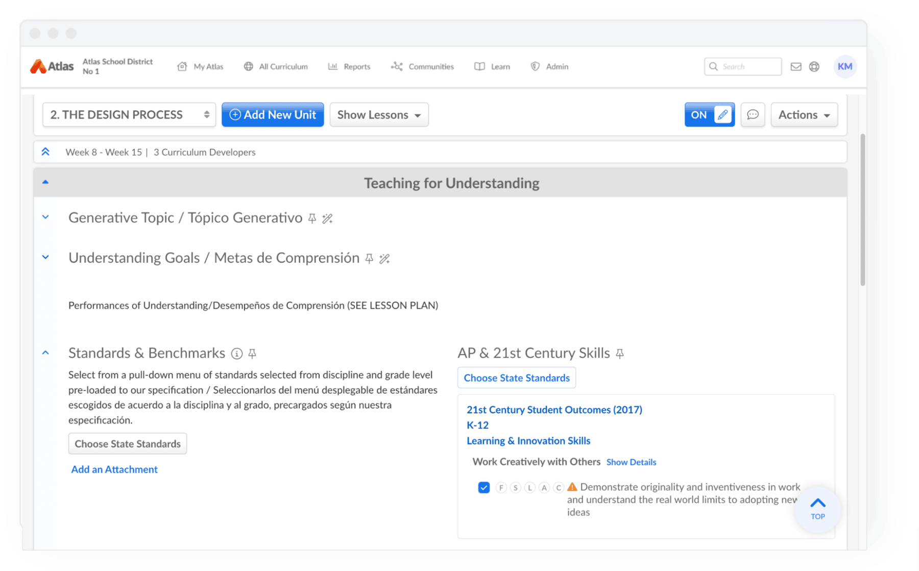Click info icon beside Standards & Benchmarks

tap(236, 354)
